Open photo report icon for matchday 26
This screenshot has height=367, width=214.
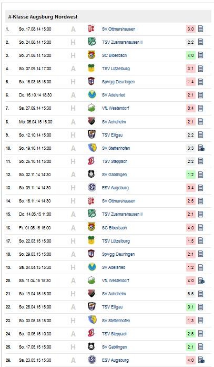tap(201, 360)
